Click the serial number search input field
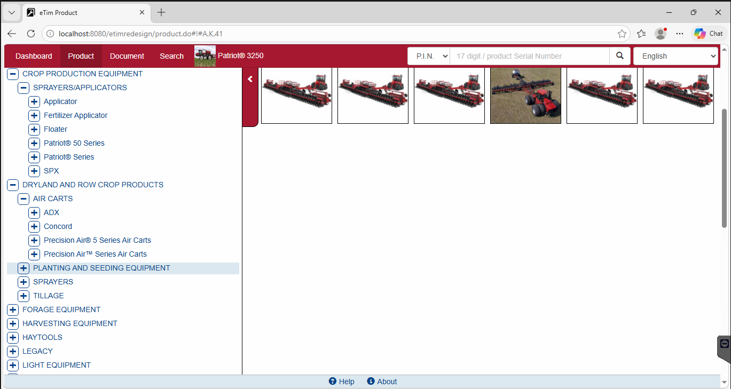 click(529, 56)
